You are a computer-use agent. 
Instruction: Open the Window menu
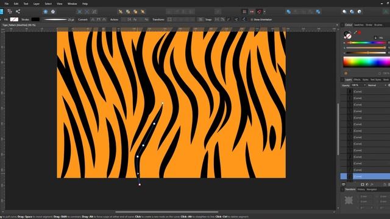73,4
